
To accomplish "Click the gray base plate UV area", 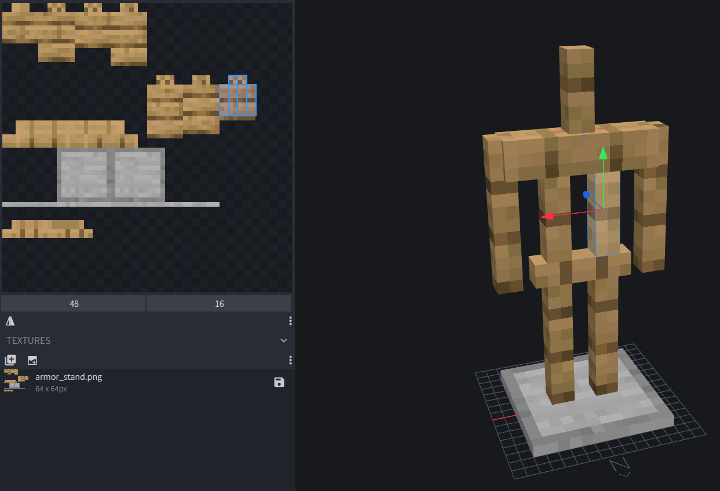I will (x=111, y=175).
